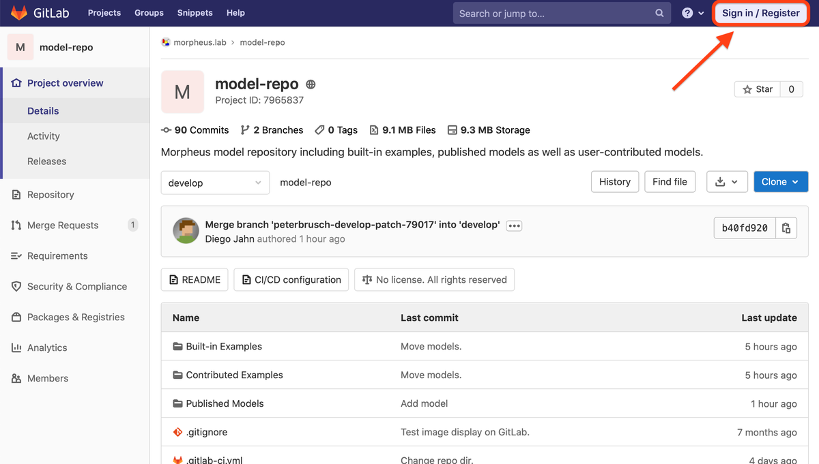This screenshot has height=464, width=819.
Task: Click Diego Jahn's avatar image
Action: coord(186,231)
